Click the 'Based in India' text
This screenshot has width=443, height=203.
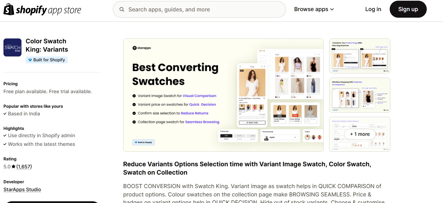24,114
